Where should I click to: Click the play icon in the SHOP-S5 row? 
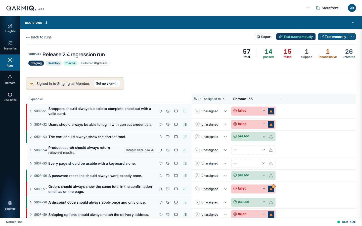tap(161, 163)
